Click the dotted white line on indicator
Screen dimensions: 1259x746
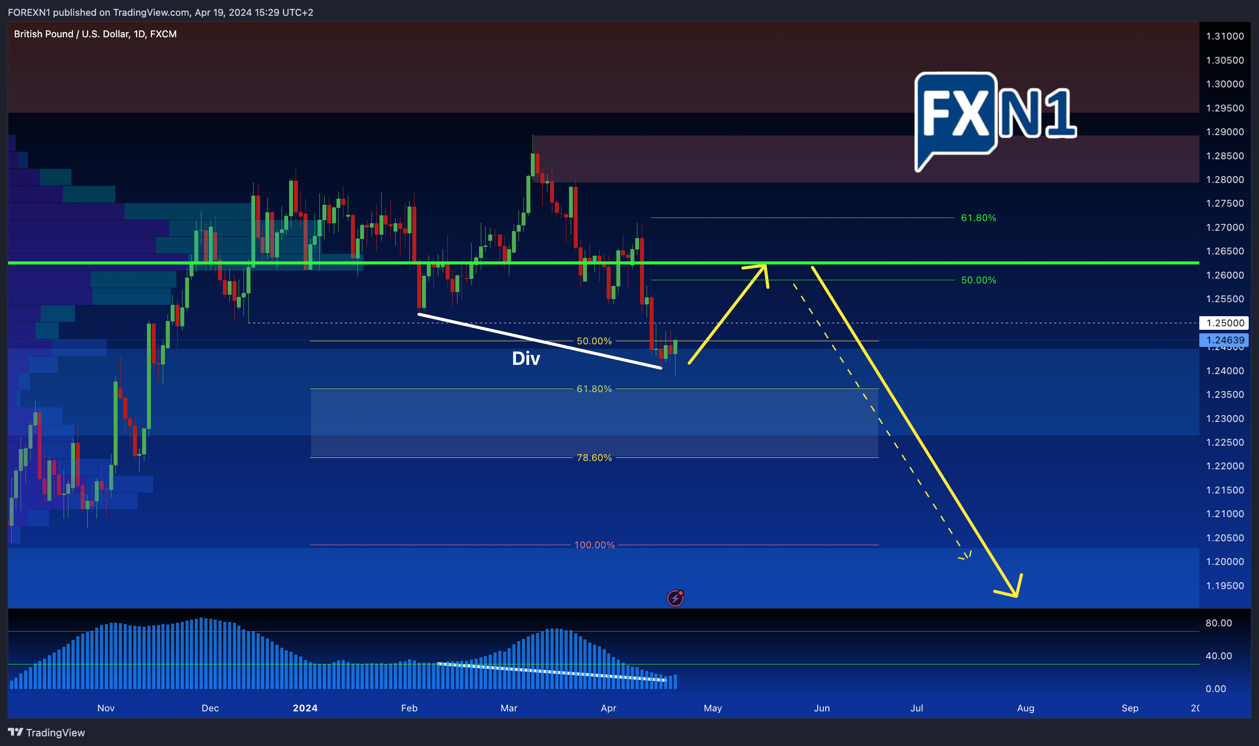(551, 671)
